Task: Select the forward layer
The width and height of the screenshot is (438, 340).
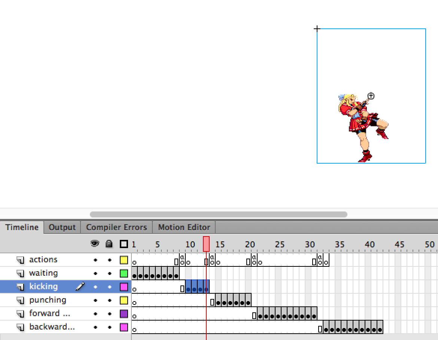Action: (49, 313)
